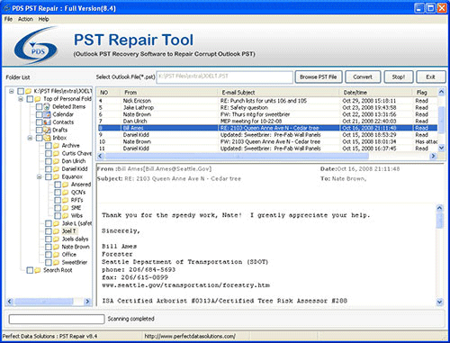Click the Inbox folder icon
This screenshot has width=450, height=343.
tap(47, 138)
